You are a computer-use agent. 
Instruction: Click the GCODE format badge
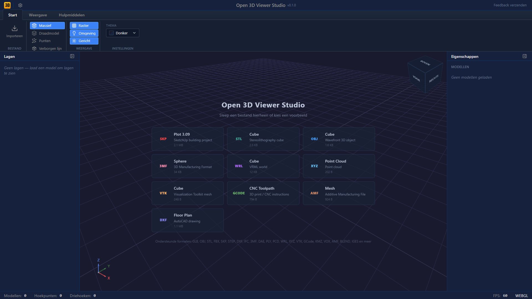(239, 193)
